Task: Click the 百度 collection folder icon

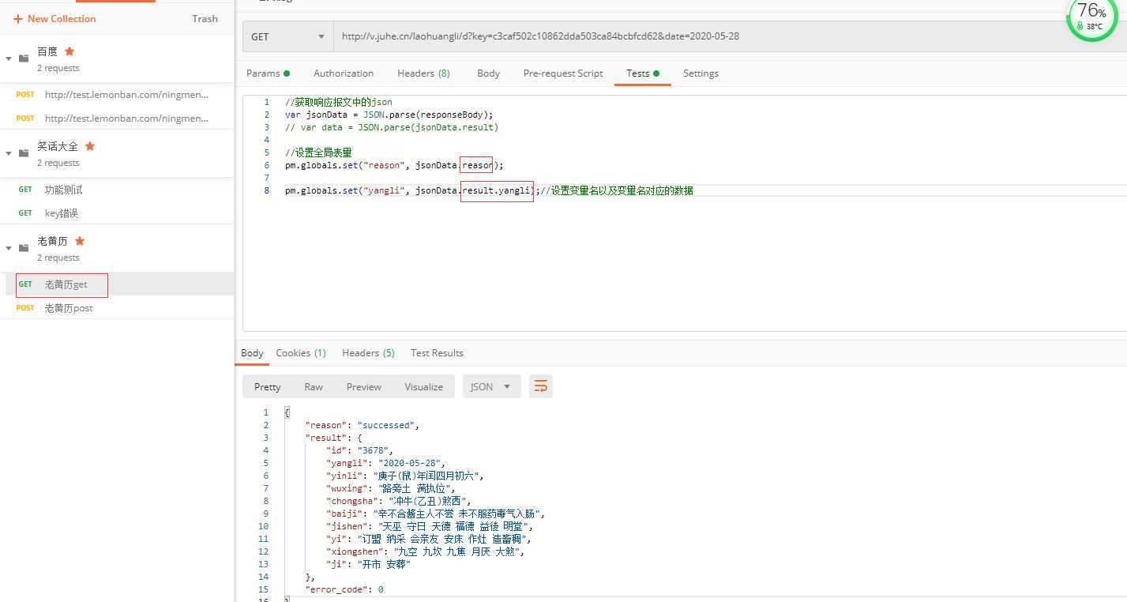Action: (x=24, y=58)
